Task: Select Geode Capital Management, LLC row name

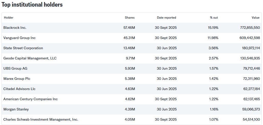Action: 30,58
